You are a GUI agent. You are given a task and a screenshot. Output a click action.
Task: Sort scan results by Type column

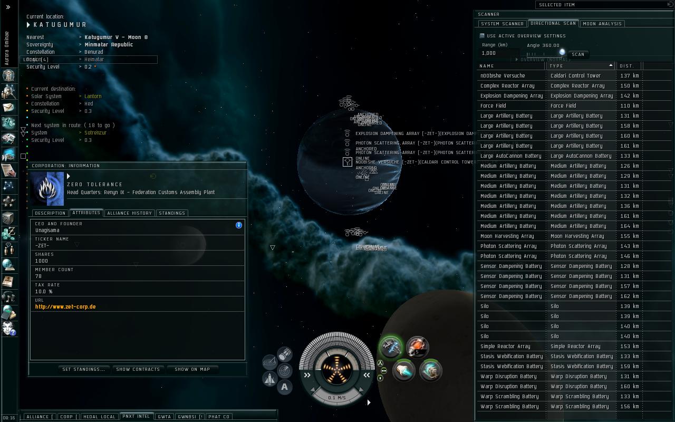coord(581,66)
